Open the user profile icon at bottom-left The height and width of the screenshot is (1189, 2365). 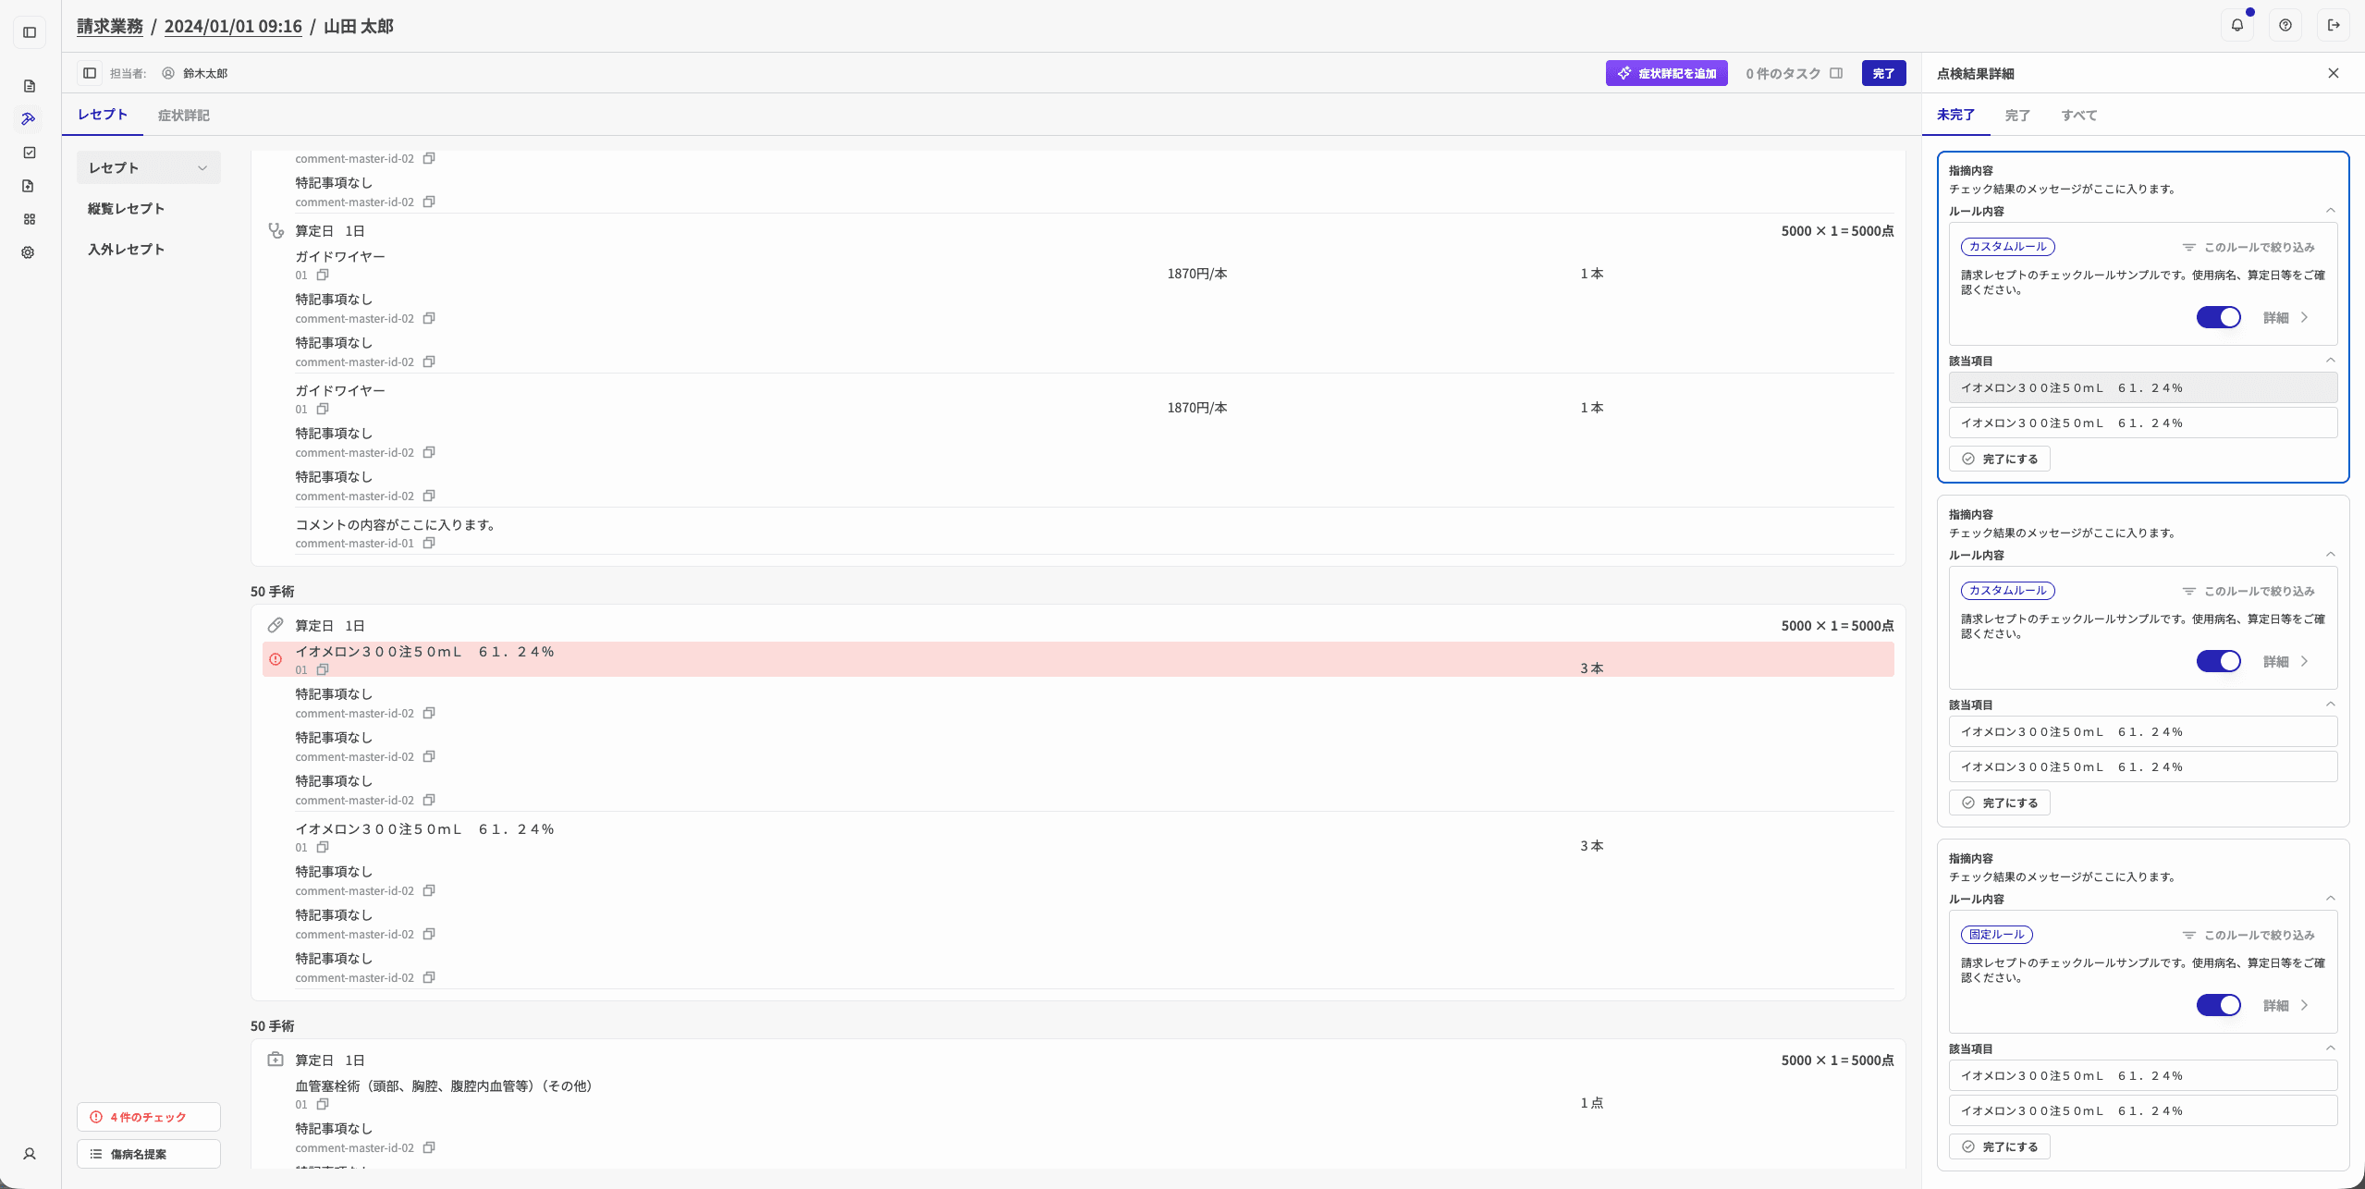tap(30, 1154)
